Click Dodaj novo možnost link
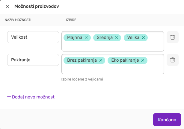Screen dimensions: 184x129 point(31,97)
